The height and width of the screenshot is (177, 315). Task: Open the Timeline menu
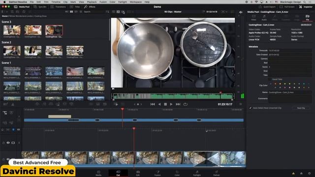pyautogui.click(x=56, y=2)
